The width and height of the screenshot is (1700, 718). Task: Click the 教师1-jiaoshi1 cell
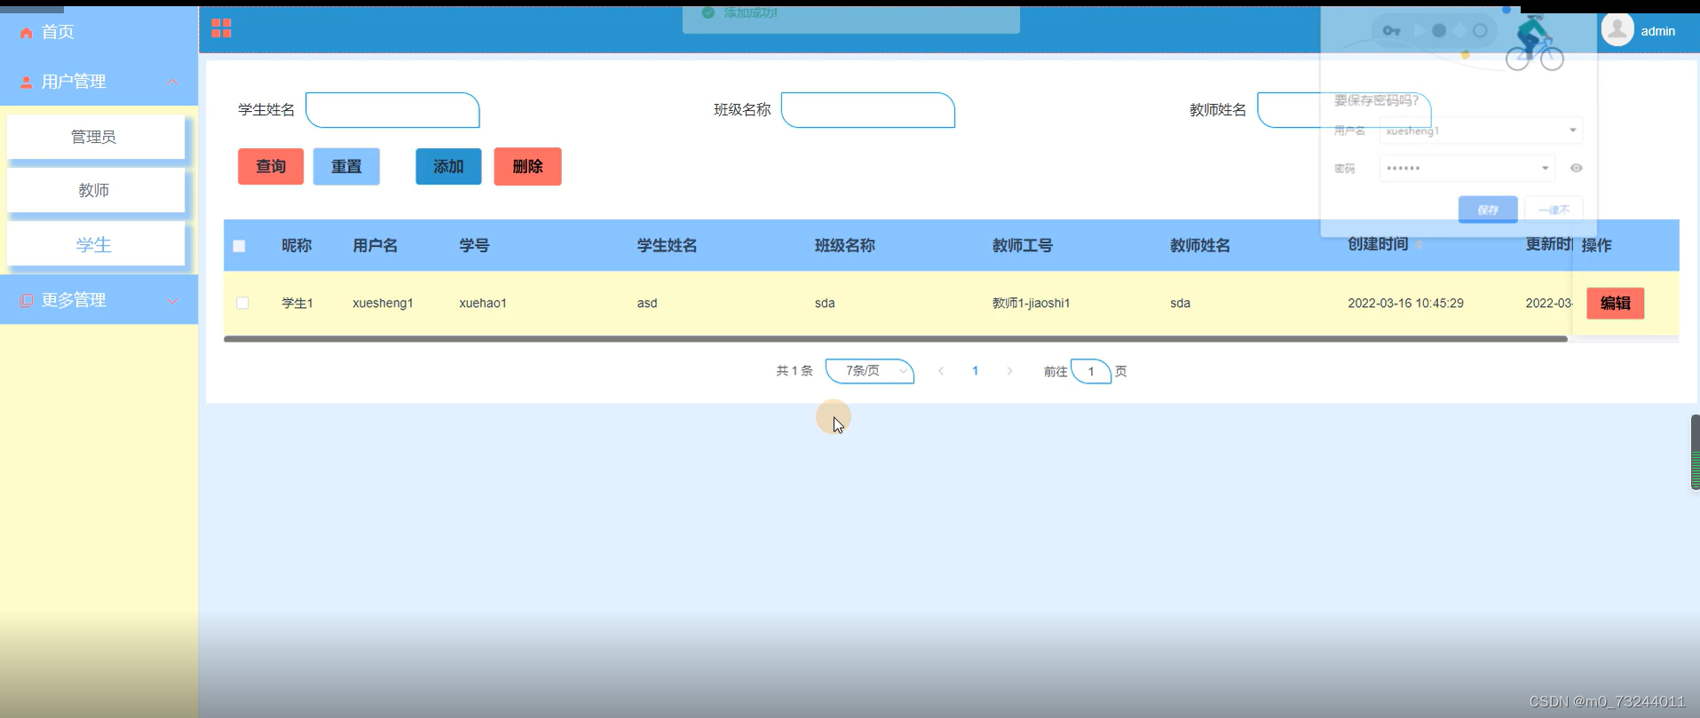(1031, 304)
